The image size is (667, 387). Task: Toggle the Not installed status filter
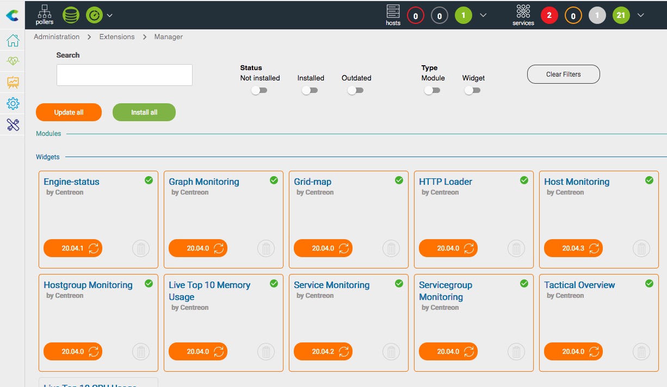point(260,90)
